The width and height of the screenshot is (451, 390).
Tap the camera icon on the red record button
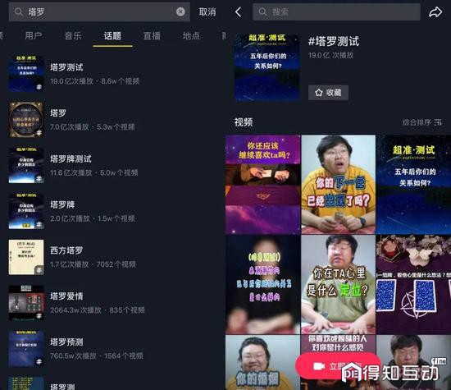(x=319, y=366)
